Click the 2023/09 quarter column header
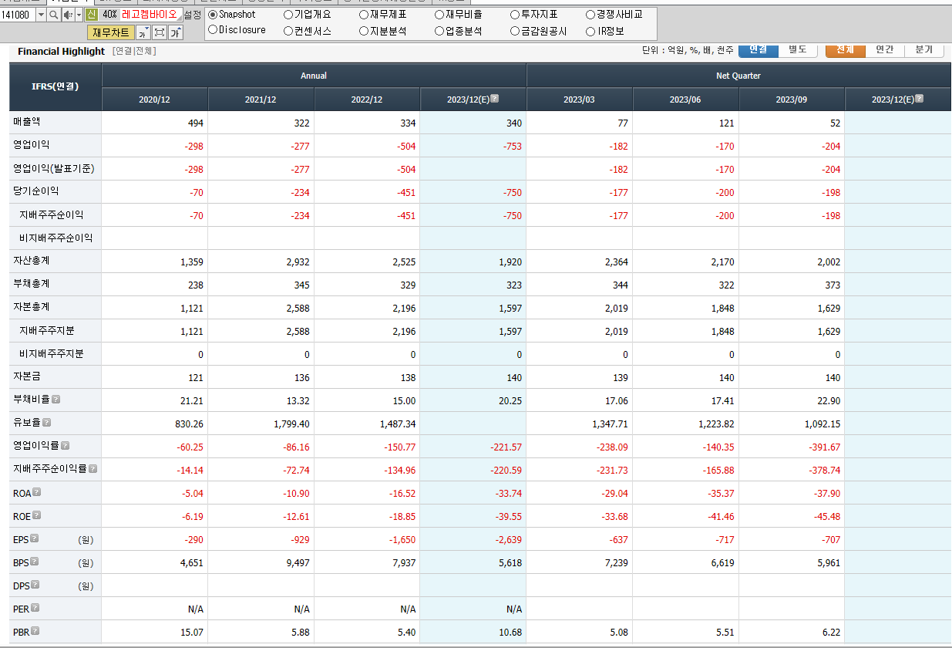The width and height of the screenshot is (952, 648). (x=792, y=100)
